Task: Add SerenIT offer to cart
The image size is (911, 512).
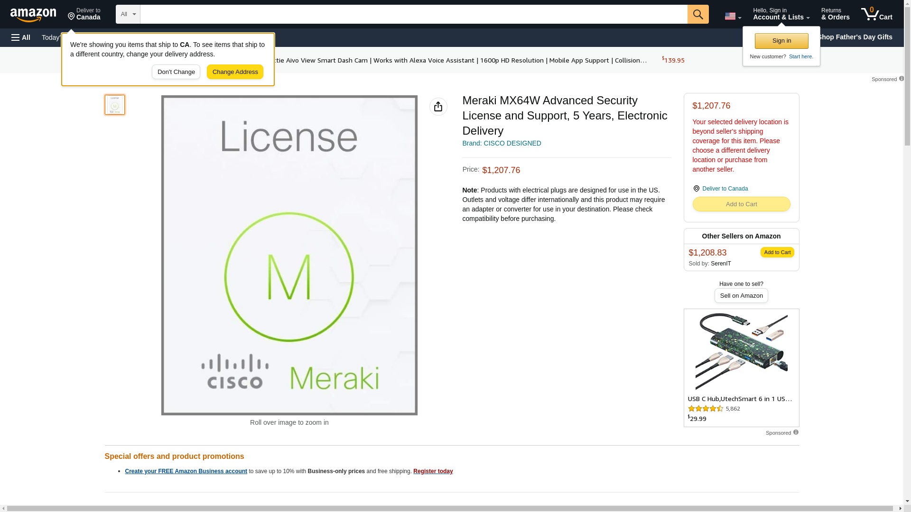Action: point(777,252)
